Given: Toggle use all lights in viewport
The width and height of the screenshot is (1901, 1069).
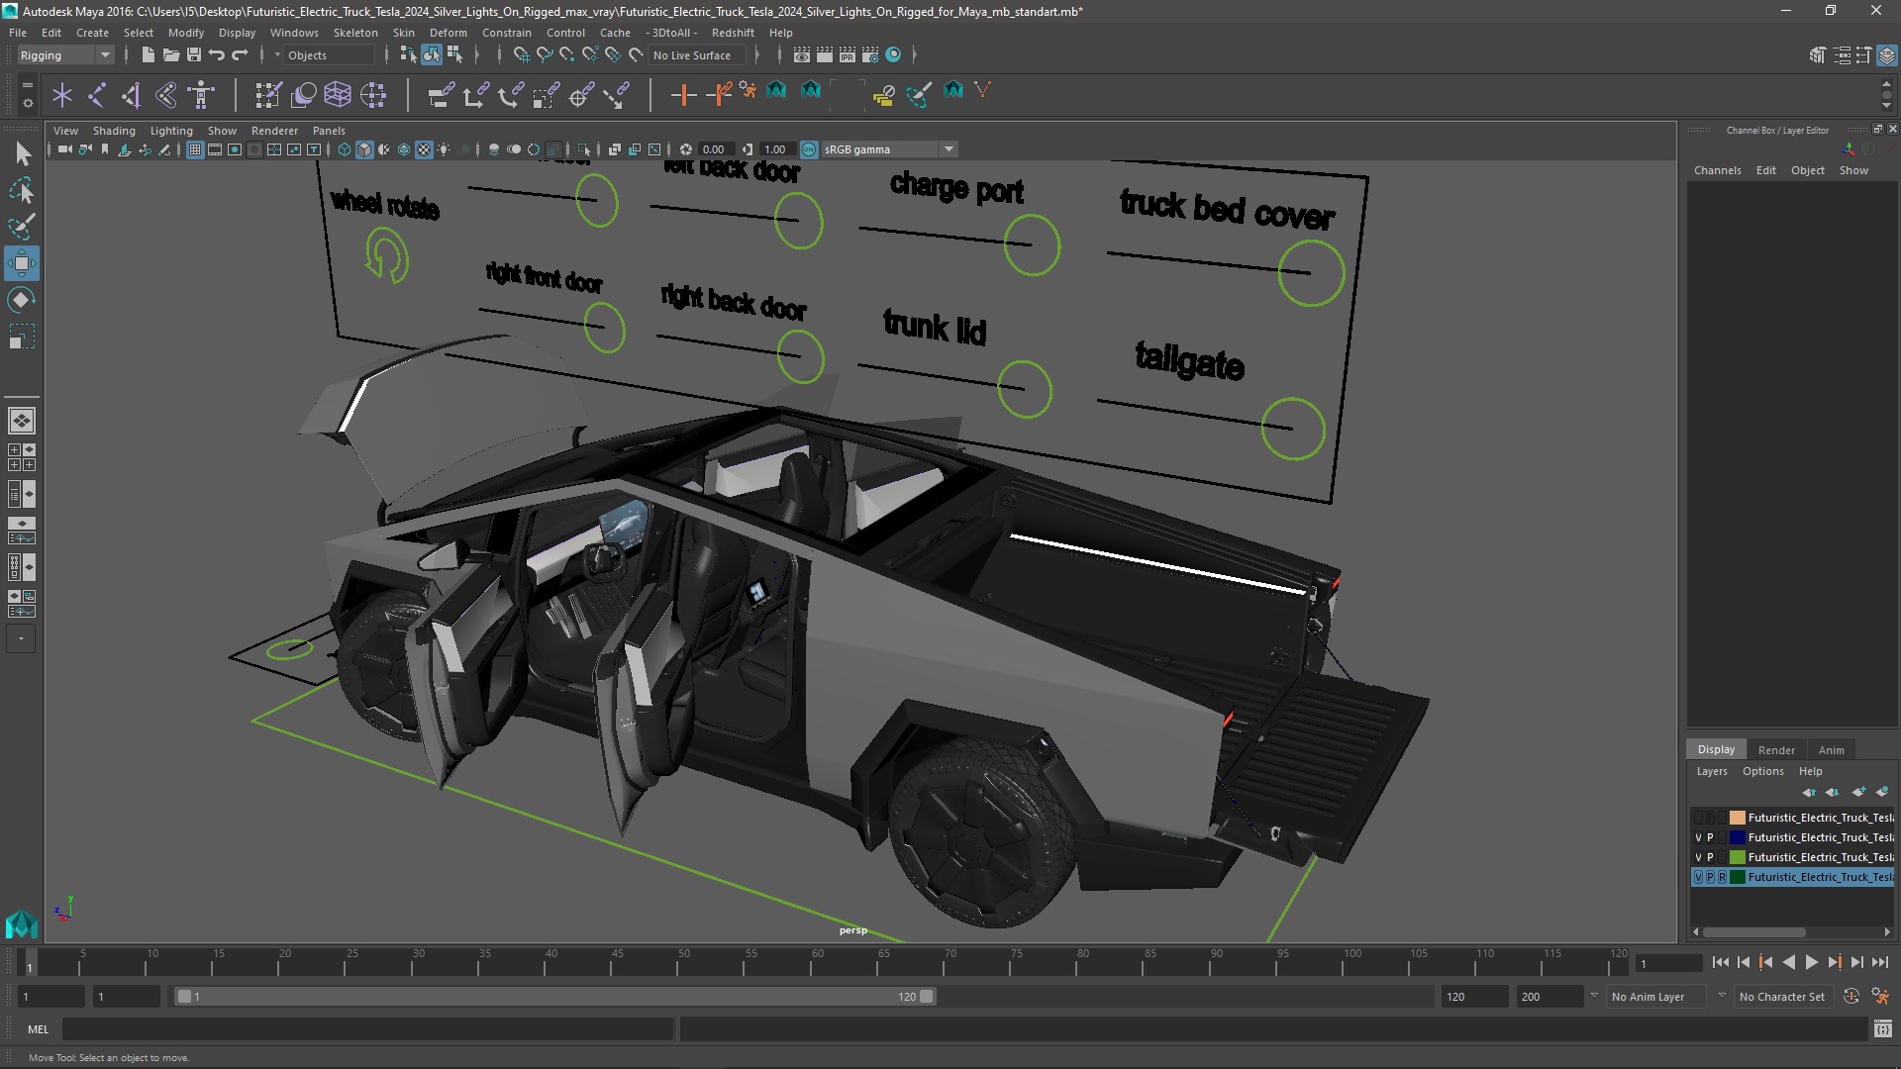Looking at the screenshot, I should [444, 149].
